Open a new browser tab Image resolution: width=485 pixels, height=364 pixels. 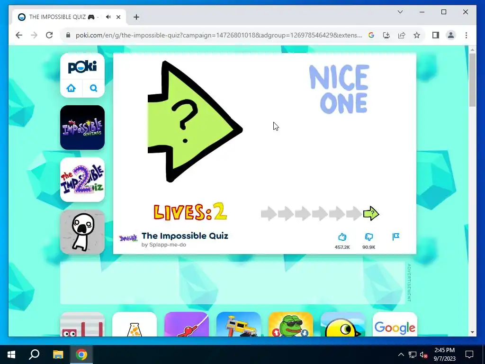click(x=136, y=17)
